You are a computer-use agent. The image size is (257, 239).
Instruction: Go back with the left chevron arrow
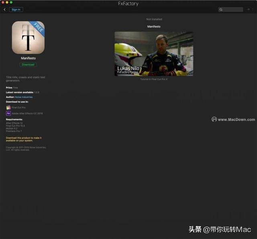click(x=4, y=10)
